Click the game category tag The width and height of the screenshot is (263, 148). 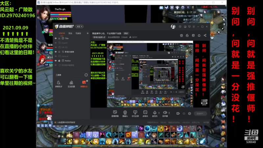pyautogui.click(x=99, y=37)
